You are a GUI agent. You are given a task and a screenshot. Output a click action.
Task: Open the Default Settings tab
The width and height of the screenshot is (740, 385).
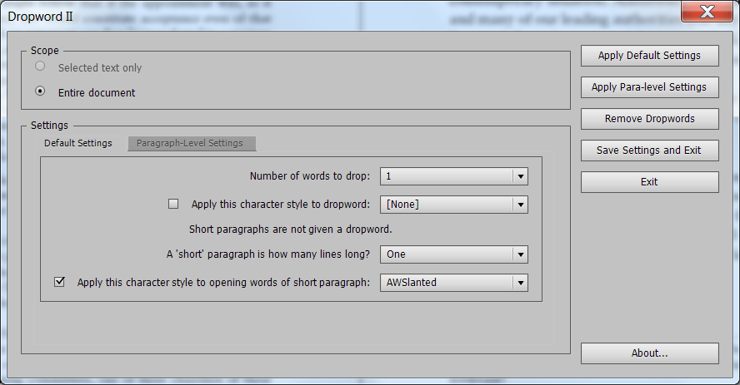pos(77,143)
